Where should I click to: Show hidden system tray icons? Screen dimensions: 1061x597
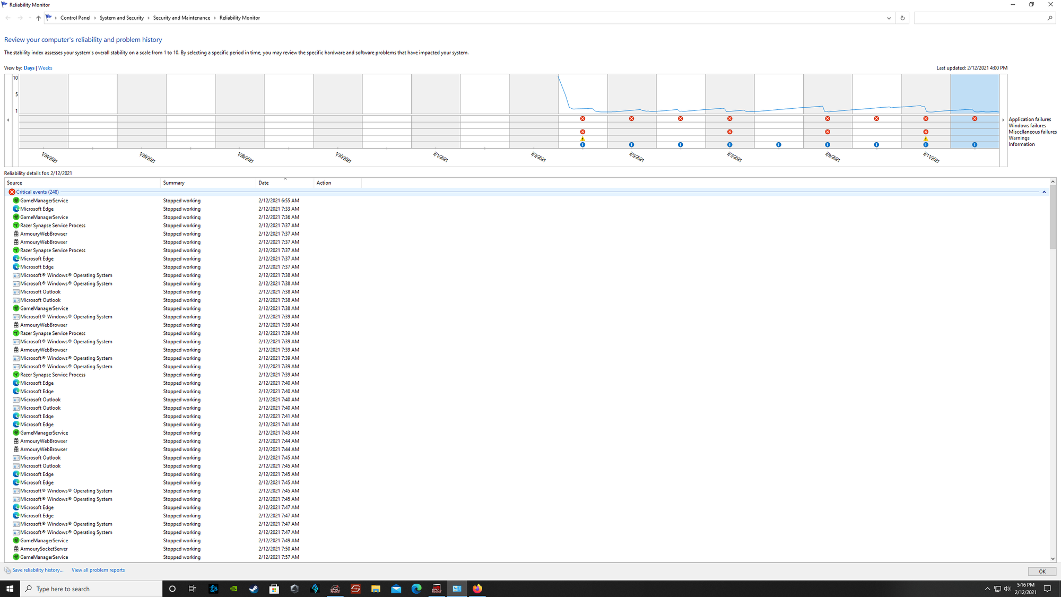point(987,589)
